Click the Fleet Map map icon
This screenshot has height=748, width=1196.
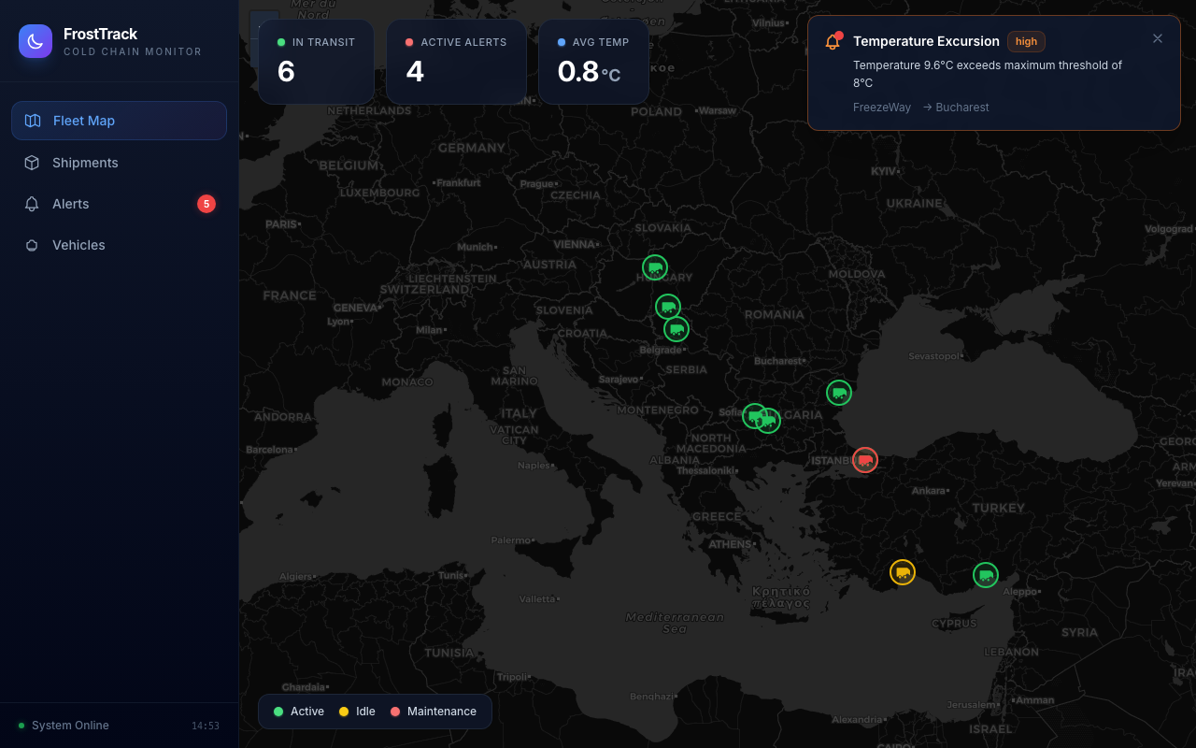[x=33, y=121]
